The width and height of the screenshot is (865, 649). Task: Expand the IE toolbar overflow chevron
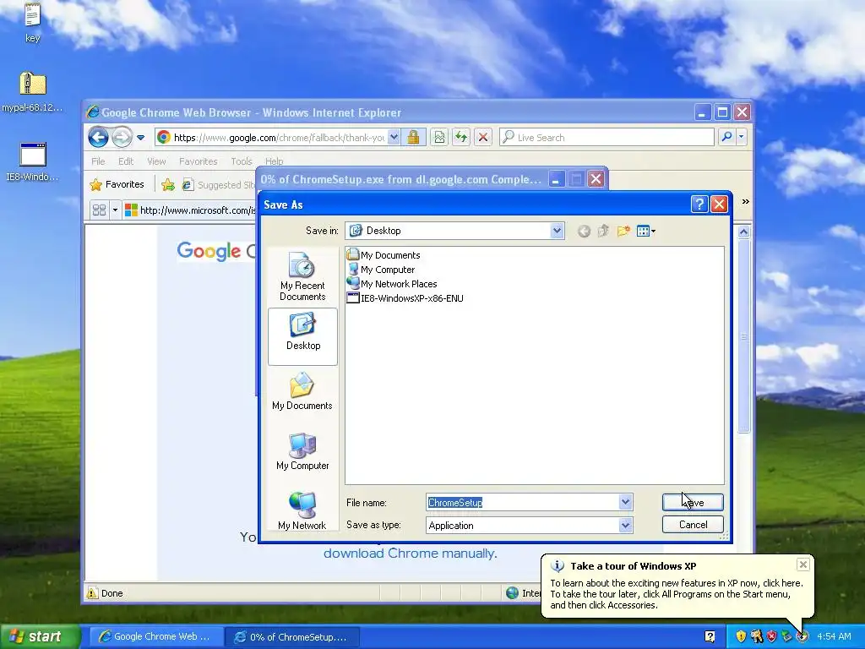pyautogui.click(x=745, y=201)
